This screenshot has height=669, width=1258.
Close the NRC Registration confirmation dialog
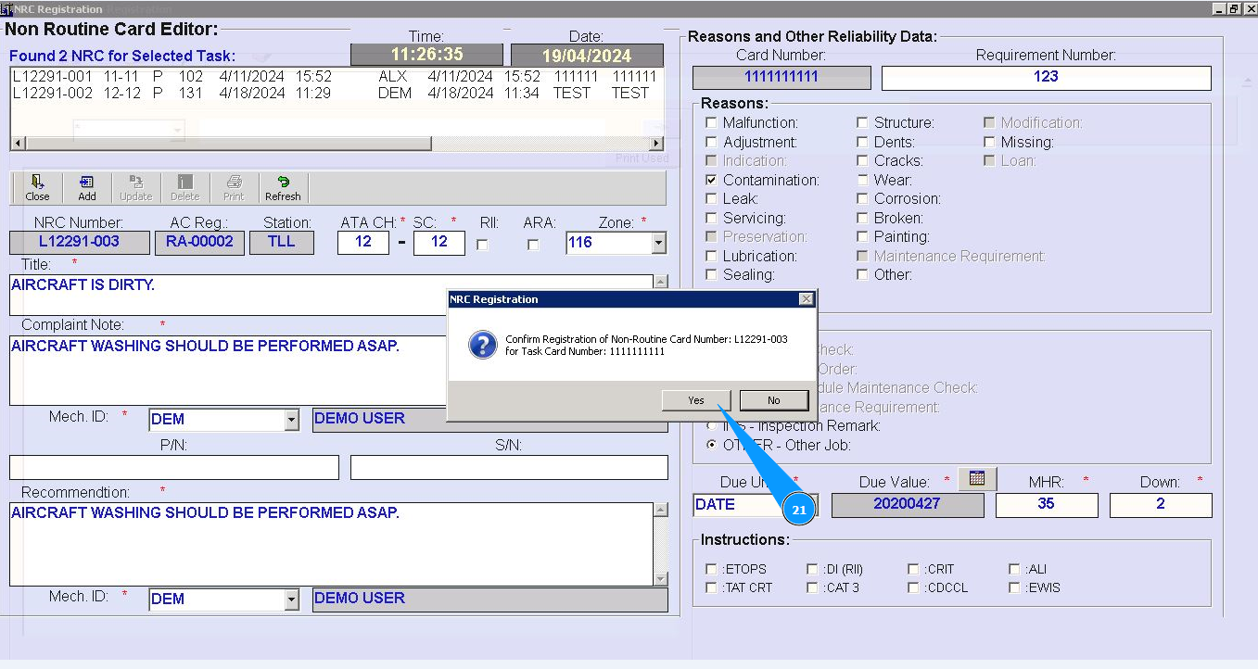point(807,299)
